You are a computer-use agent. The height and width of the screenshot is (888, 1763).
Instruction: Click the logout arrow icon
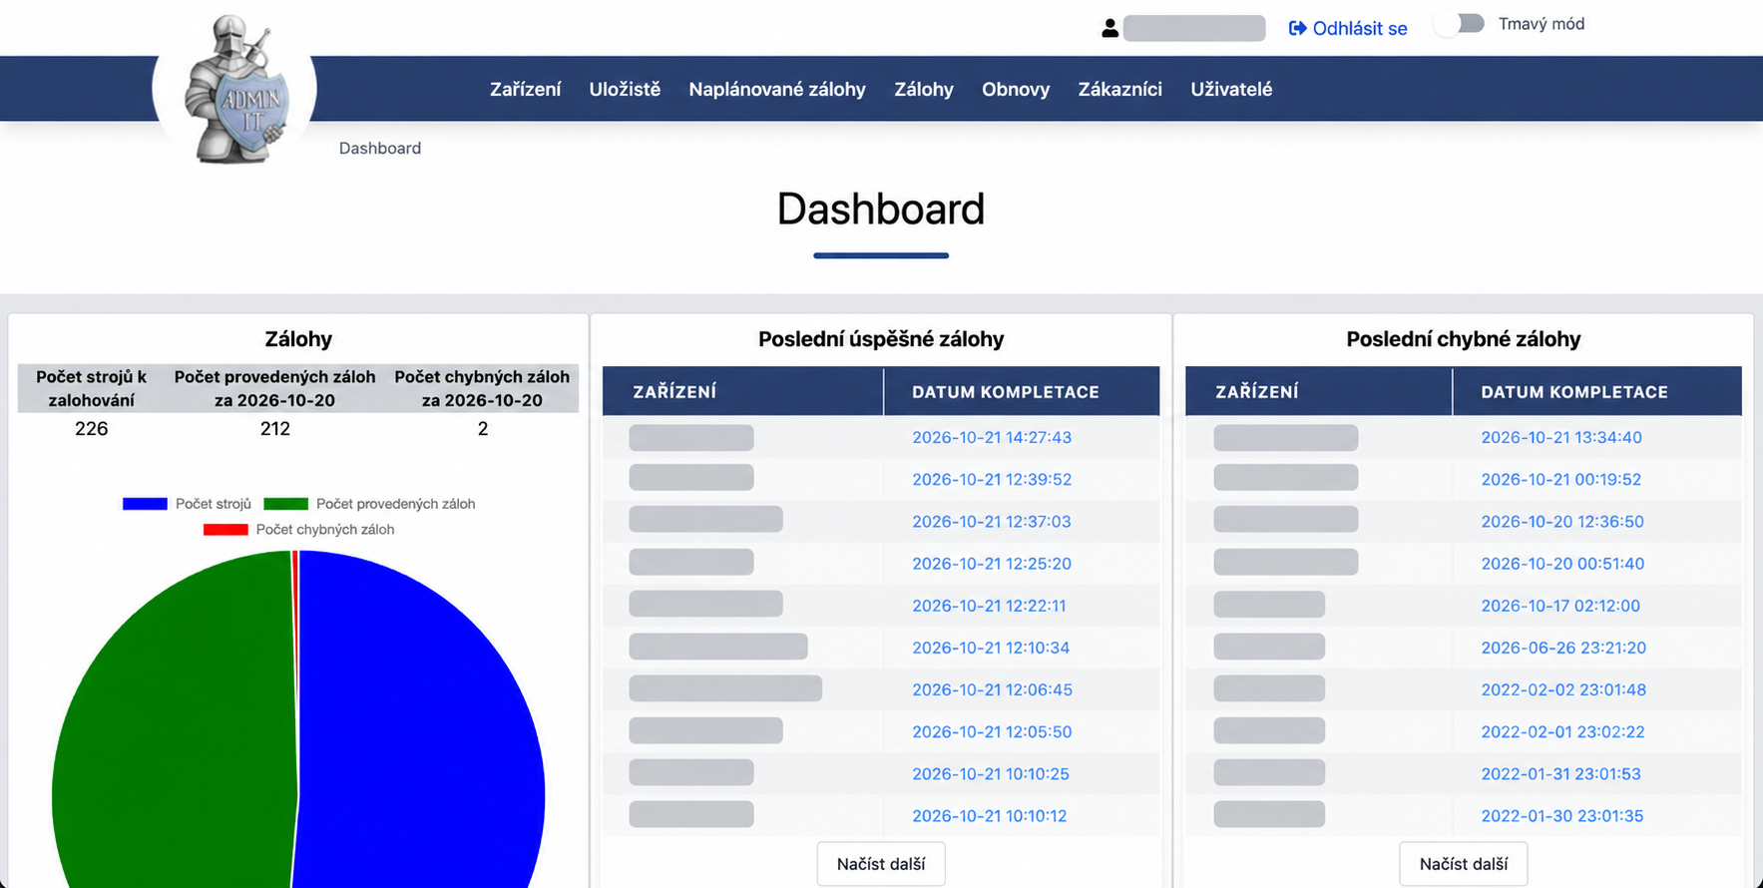pos(1297,28)
